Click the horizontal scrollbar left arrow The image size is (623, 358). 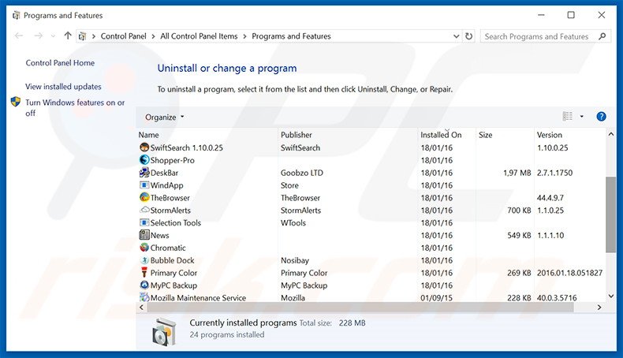coord(141,307)
